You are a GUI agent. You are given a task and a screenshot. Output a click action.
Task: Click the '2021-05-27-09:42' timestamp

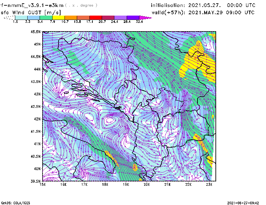(x=243, y=203)
